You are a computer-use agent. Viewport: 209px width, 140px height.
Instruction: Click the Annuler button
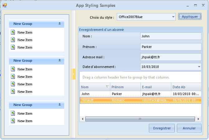click(x=189, y=128)
